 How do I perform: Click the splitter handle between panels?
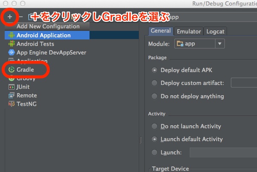pos(140,140)
